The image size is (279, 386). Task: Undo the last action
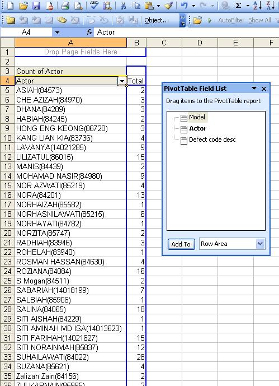185,6
